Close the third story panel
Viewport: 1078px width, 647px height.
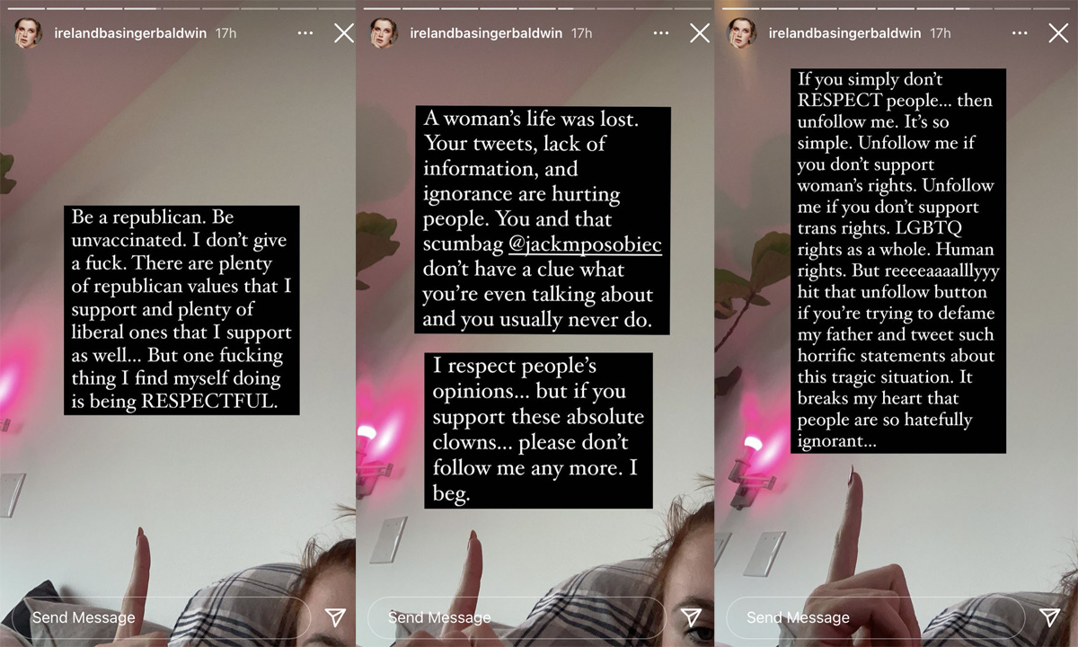pyautogui.click(x=1057, y=33)
